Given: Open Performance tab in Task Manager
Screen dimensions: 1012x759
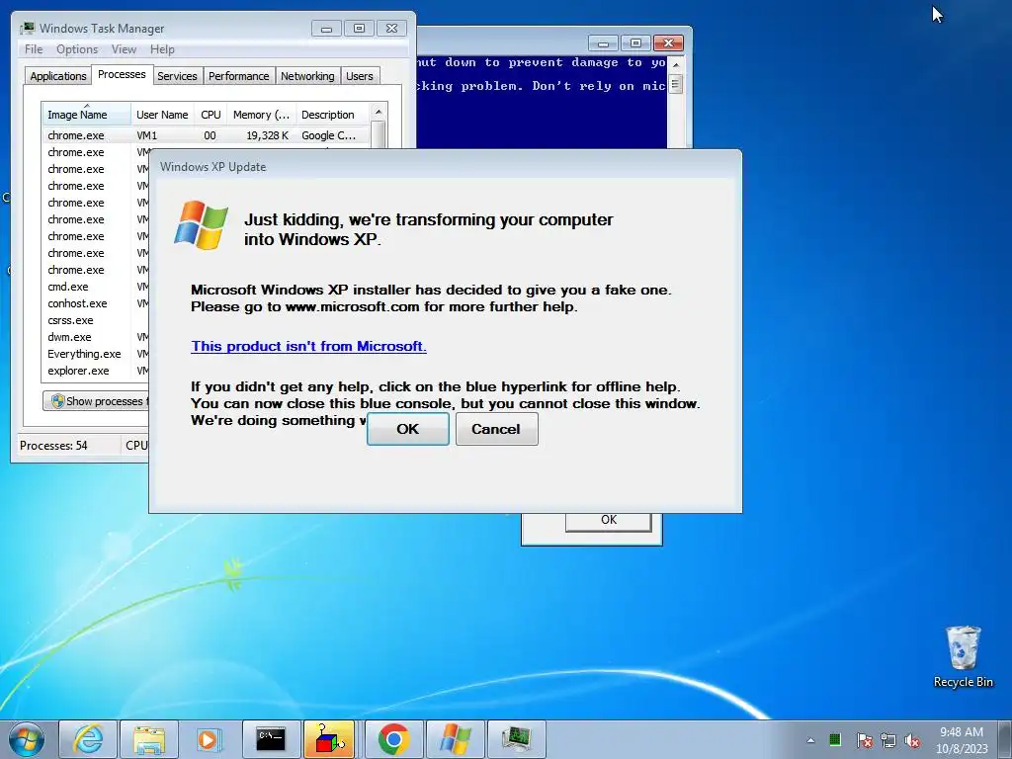Looking at the screenshot, I should [x=239, y=76].
